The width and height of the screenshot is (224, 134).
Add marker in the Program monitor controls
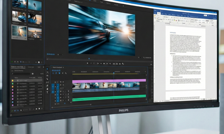click(88, 63)
